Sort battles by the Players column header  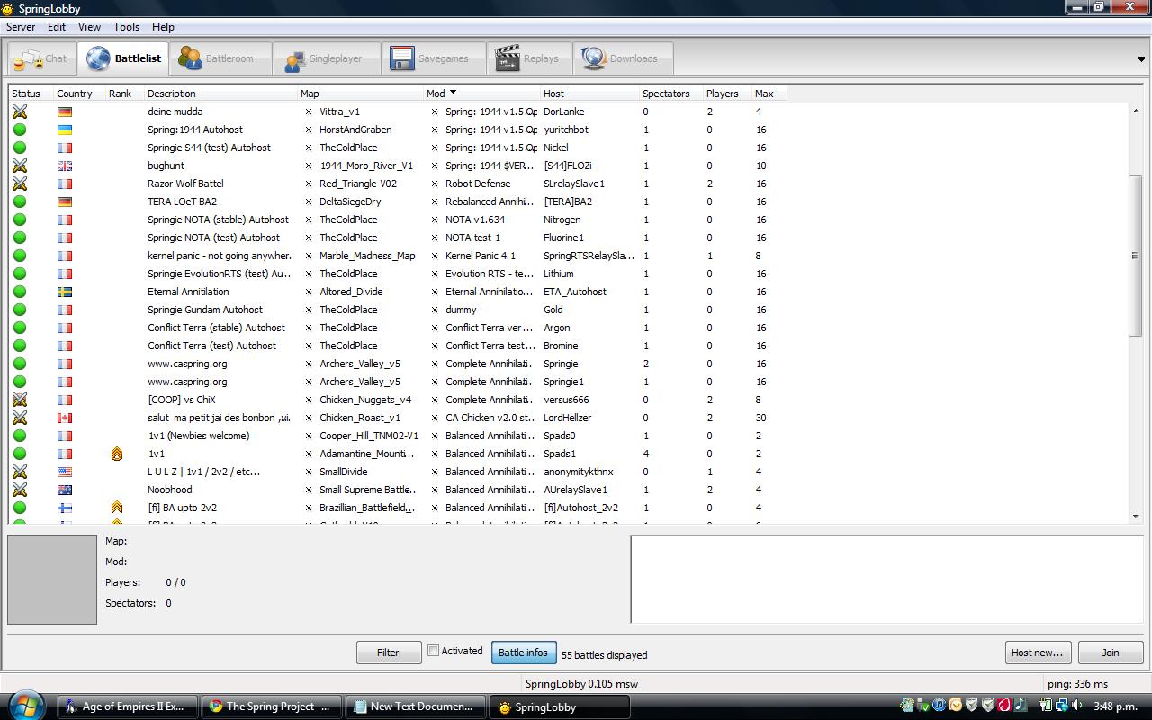click(x=727, y=94)
